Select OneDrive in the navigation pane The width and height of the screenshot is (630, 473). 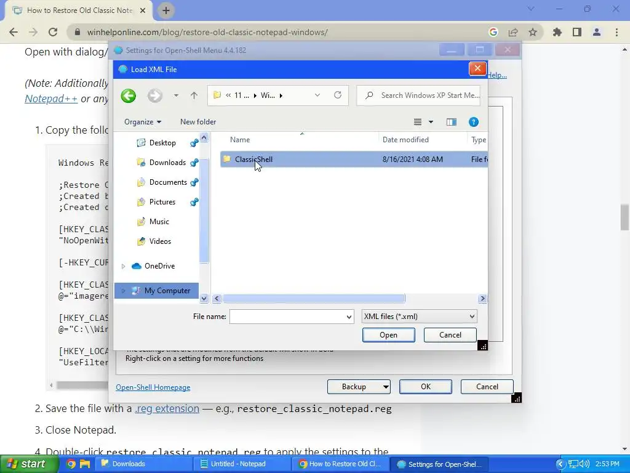click(x=159, y=266)
